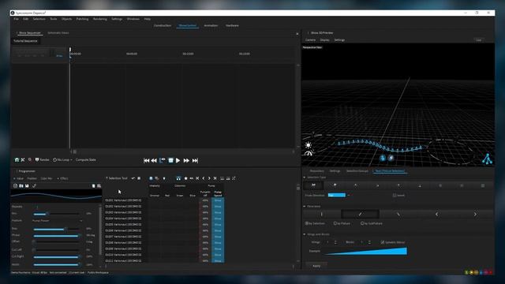Click the Selection Tool button in Programmer
This screenshot has width=505, height=284.
pos(117,178)
